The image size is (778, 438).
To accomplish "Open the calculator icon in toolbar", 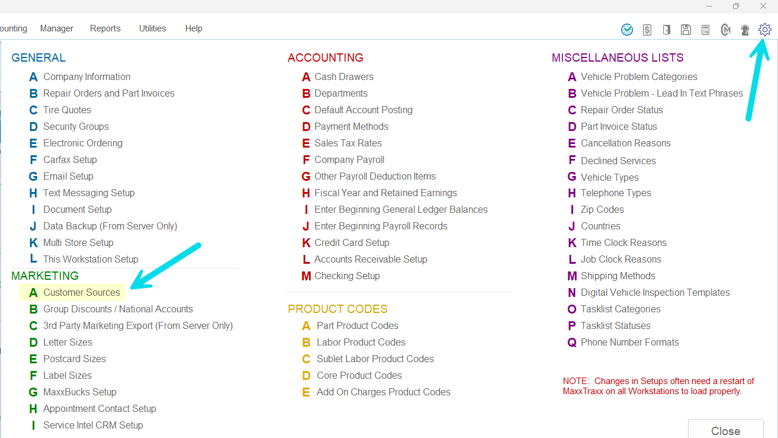I will pos(705,30).
